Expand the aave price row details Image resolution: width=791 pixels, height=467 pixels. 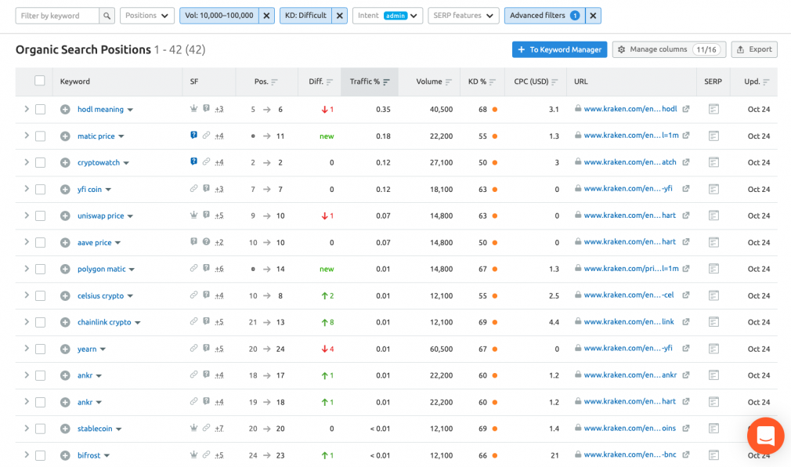click(x=26, y=242)
